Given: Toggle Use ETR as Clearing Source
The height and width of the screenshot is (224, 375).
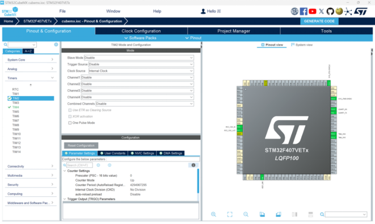Looking at the screenshot, I should [x=70, y=110].
